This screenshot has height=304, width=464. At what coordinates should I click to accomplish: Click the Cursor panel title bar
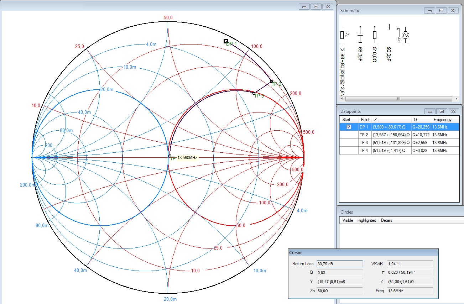363,253
